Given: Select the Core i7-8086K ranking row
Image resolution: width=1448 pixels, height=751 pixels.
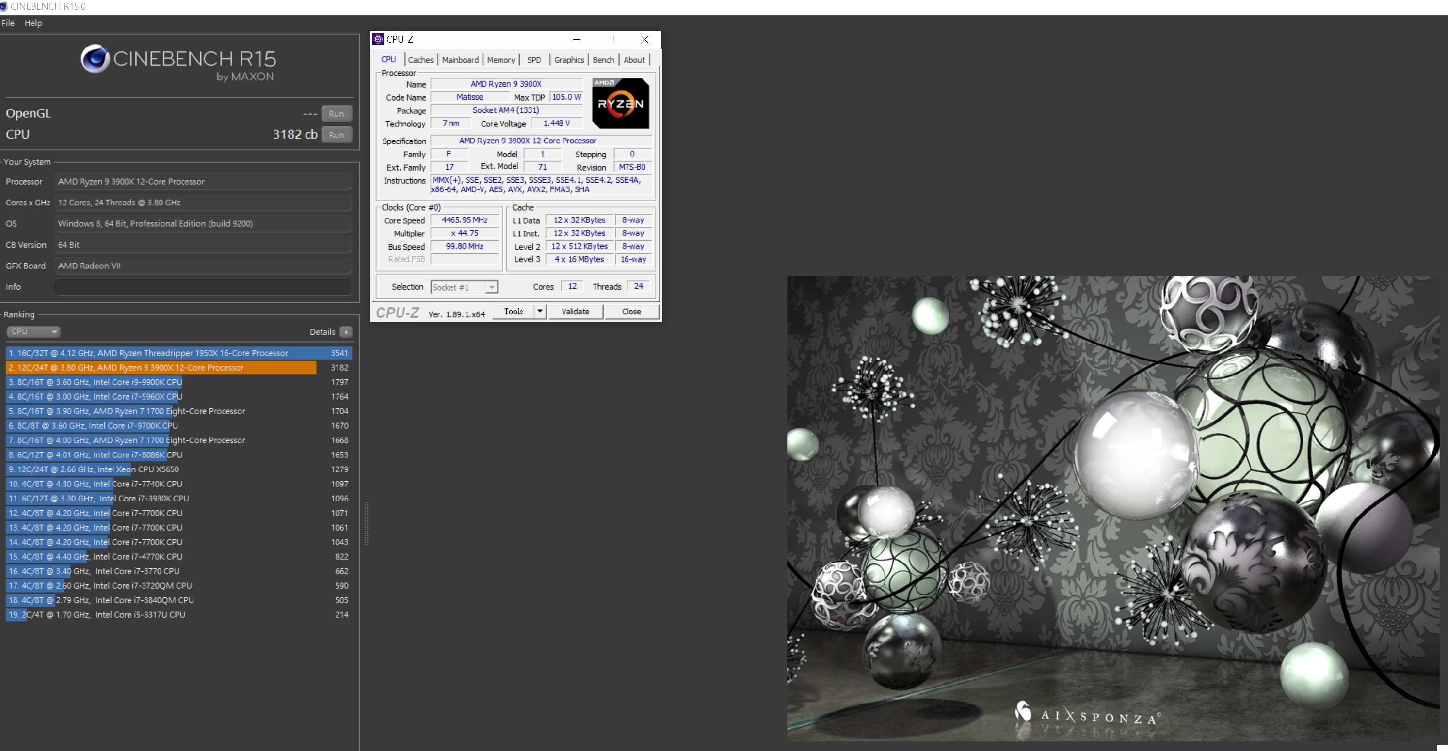Looking at the screenshot, I should (x=179, y=455).
